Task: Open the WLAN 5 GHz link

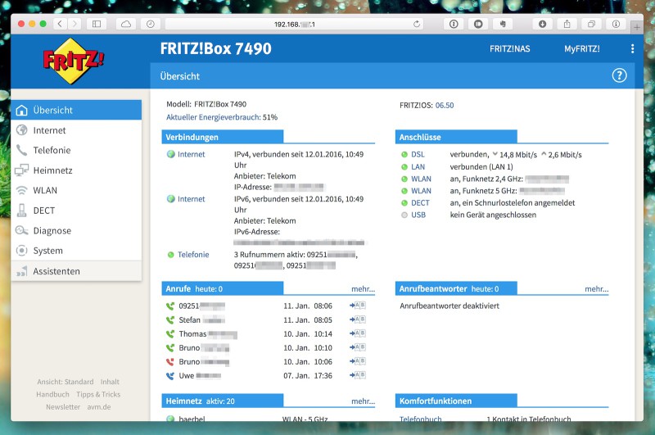Action: pyautogui.click(x=421, y=191)
